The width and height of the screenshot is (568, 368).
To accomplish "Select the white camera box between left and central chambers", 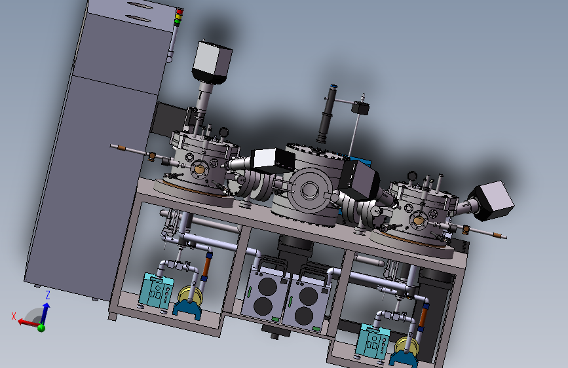I will [273, 160].
